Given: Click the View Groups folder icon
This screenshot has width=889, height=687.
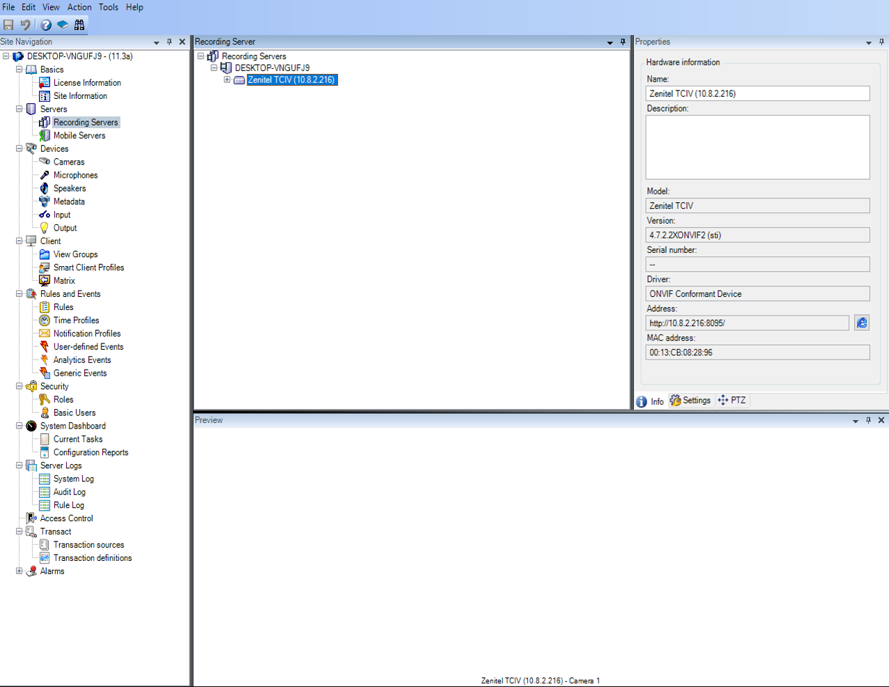Looking at the screenshot, I should coord(45,254).
